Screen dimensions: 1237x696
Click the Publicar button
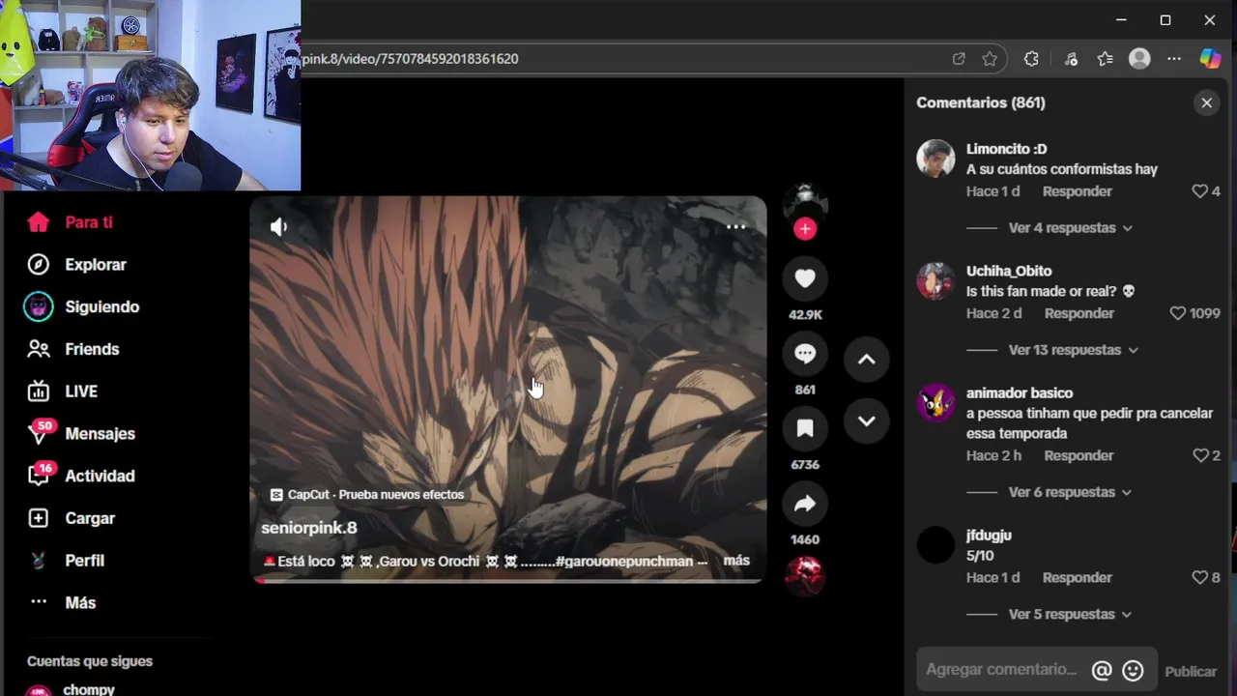1191,671
